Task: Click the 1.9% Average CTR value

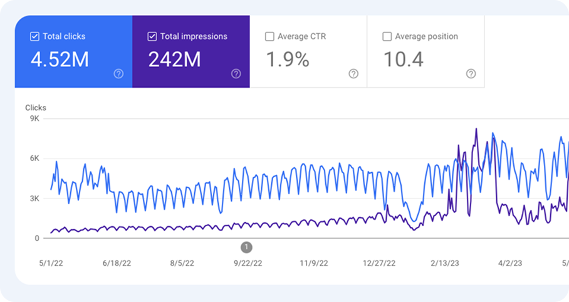Action: coord(288,60)
